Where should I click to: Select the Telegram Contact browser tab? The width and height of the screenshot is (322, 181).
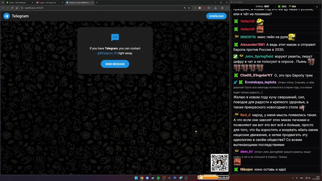click(80, 3)
